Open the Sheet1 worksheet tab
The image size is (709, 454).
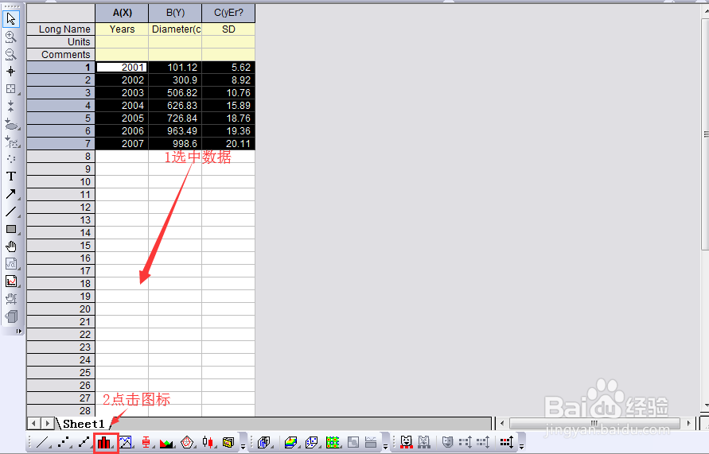(84, 424)
